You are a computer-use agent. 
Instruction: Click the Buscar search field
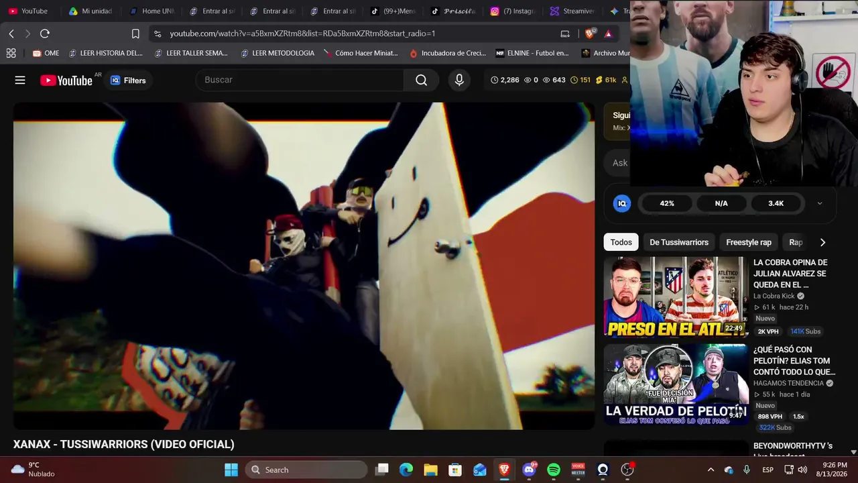tap(300, 80)
